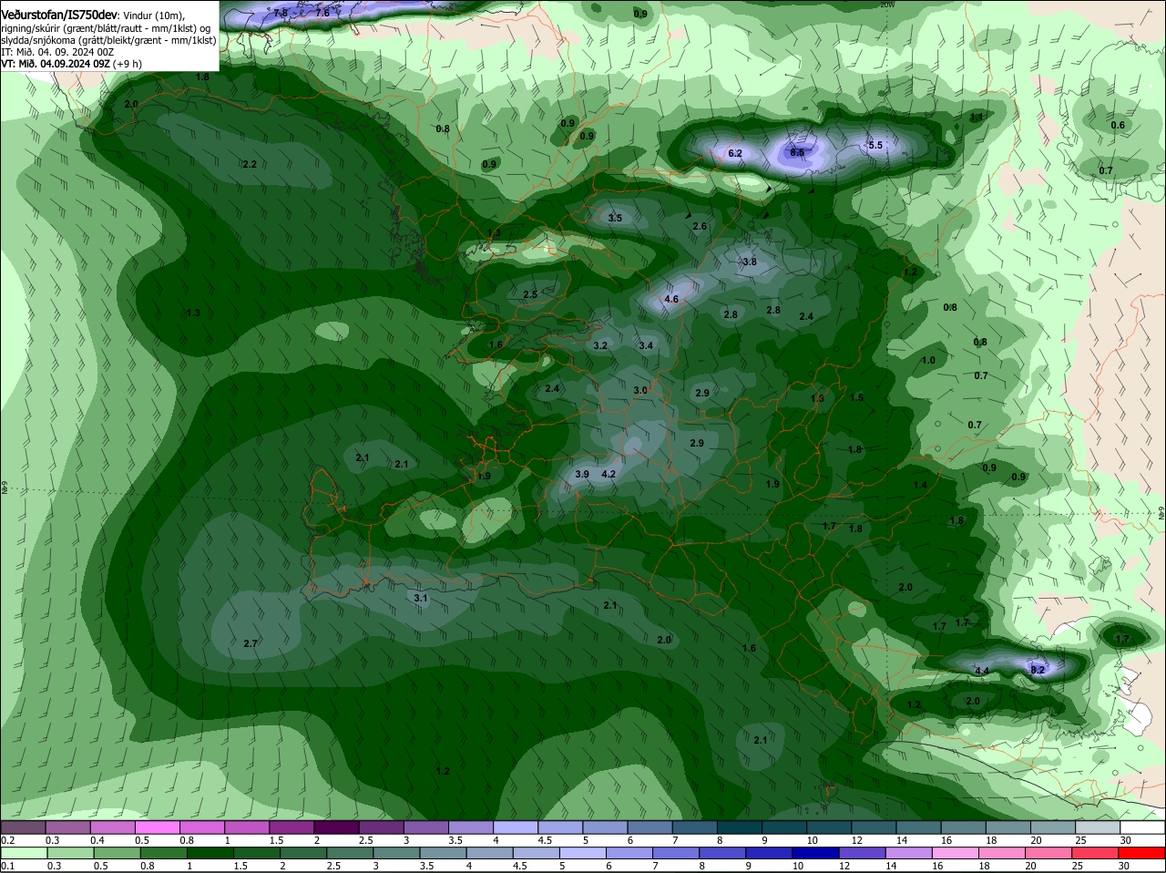Viewport: 1166px width, 873px height.
Task: Click the 3.1 precipitation value
Action: tap(421, 598)
